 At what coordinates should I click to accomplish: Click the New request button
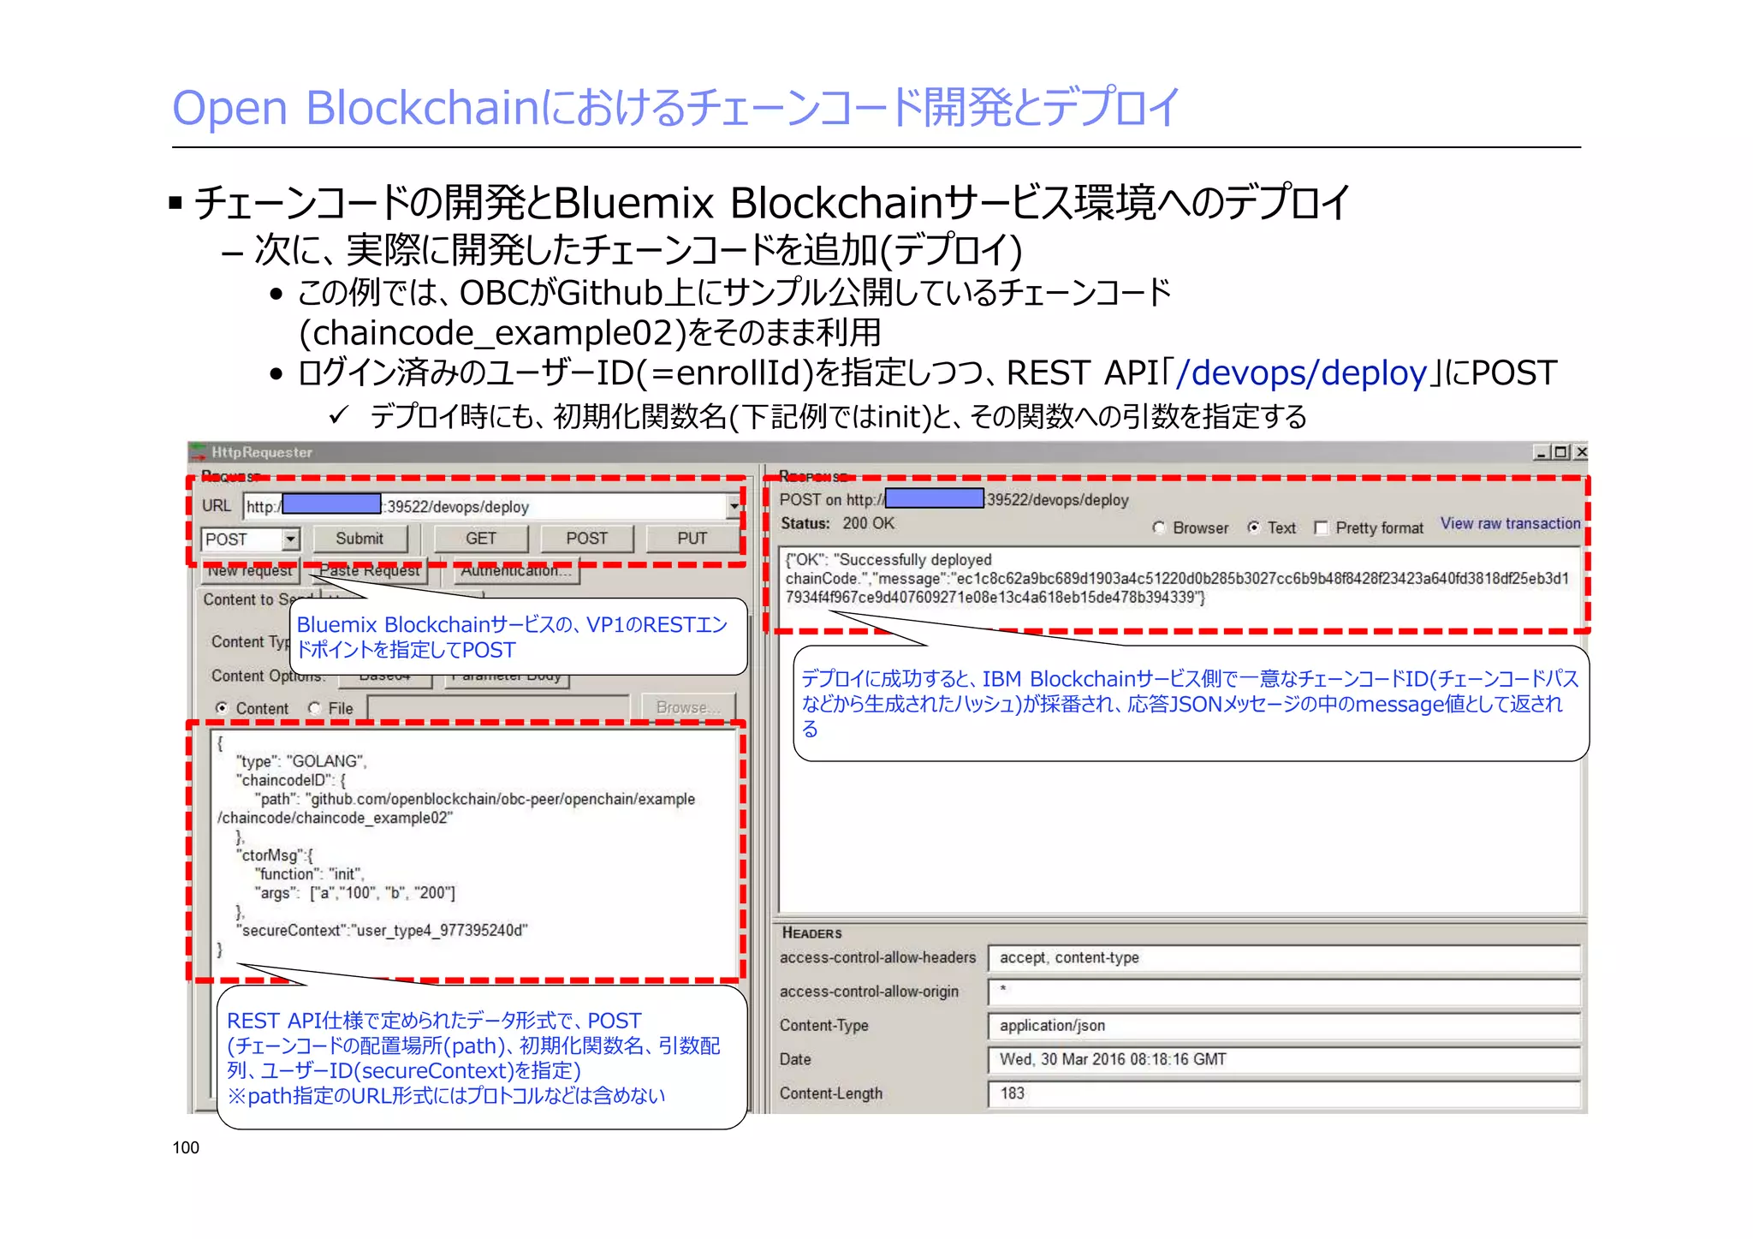coord(251,570)
